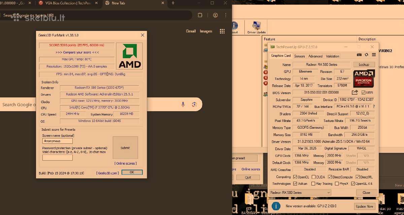Toggle the Ray Tracing checkbox
Screen dimensions: 404x215
[313, 184]
